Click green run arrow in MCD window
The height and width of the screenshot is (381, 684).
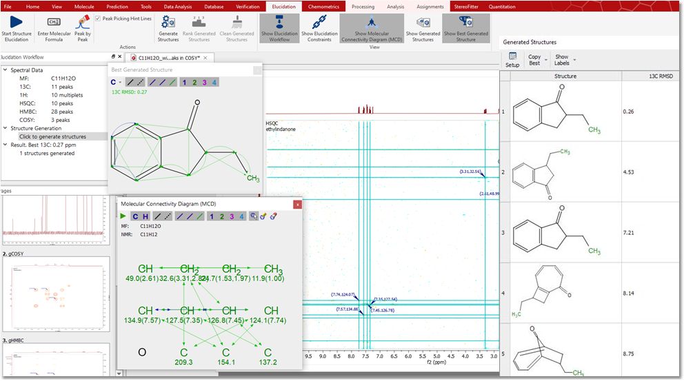click(x=123, y=216)
